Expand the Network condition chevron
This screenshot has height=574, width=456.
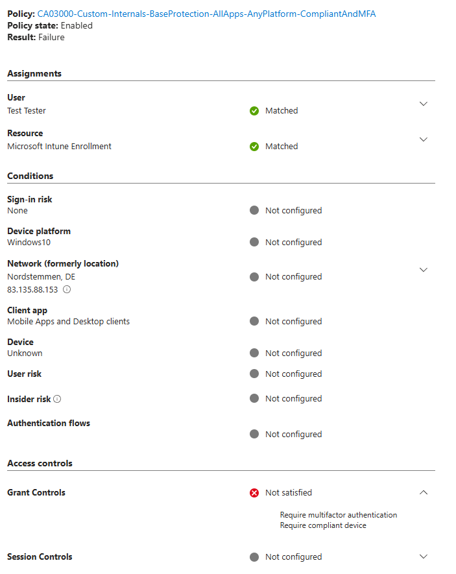(x=424, y=270)
